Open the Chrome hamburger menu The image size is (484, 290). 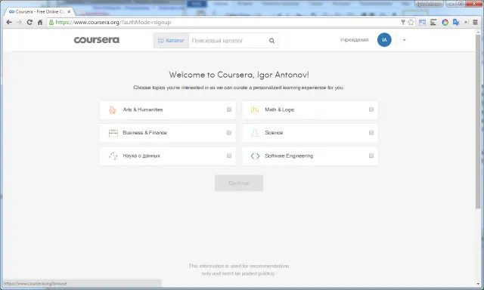[x=476, y=22]
